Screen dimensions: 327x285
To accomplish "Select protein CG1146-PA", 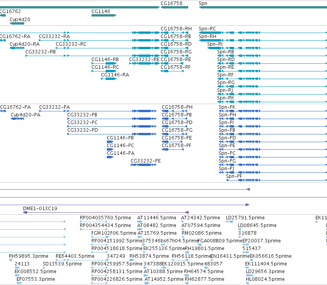I will point(121,153).
